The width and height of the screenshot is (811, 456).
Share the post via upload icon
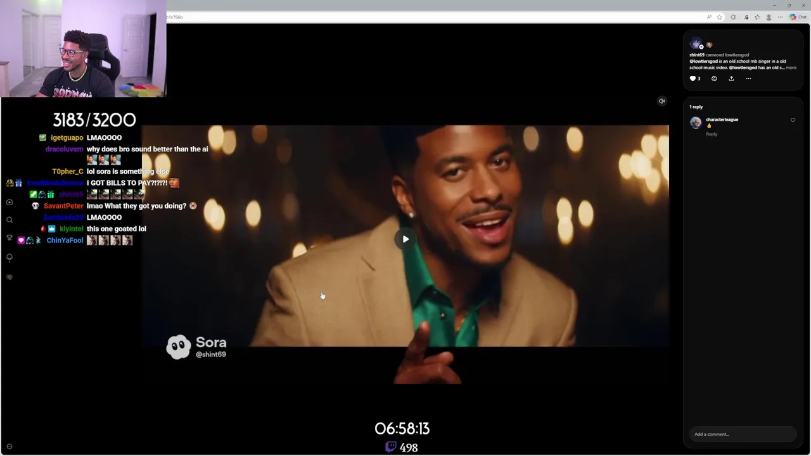click(x=731, y=79)
